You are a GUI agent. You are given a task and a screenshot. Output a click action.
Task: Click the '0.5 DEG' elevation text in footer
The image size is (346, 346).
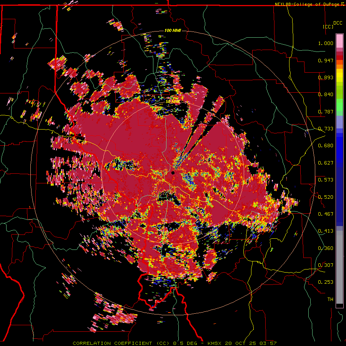pyautogui.click(x=185, y=343)
